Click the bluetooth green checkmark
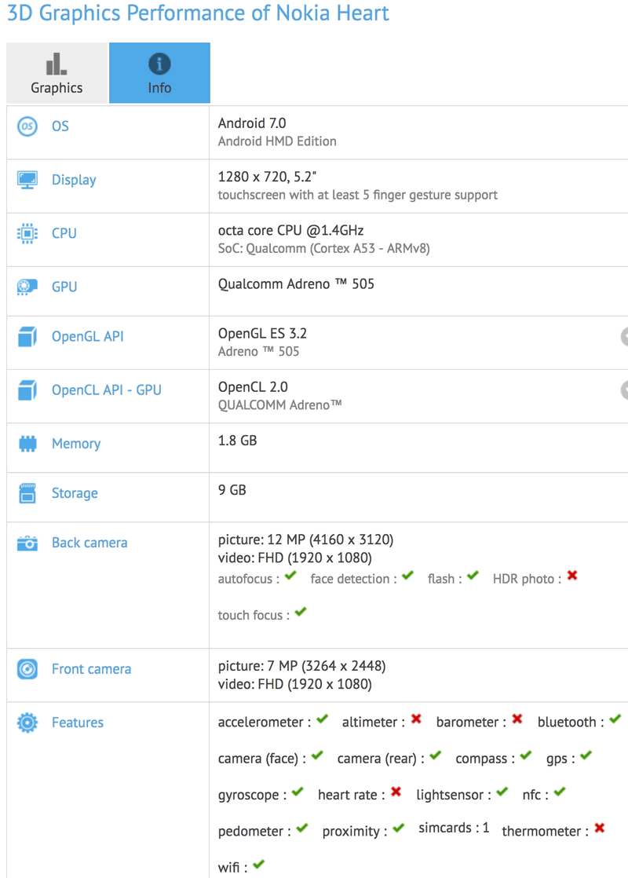Image resolution: width=628 pixels, height=878 pixels. [615, 719]
